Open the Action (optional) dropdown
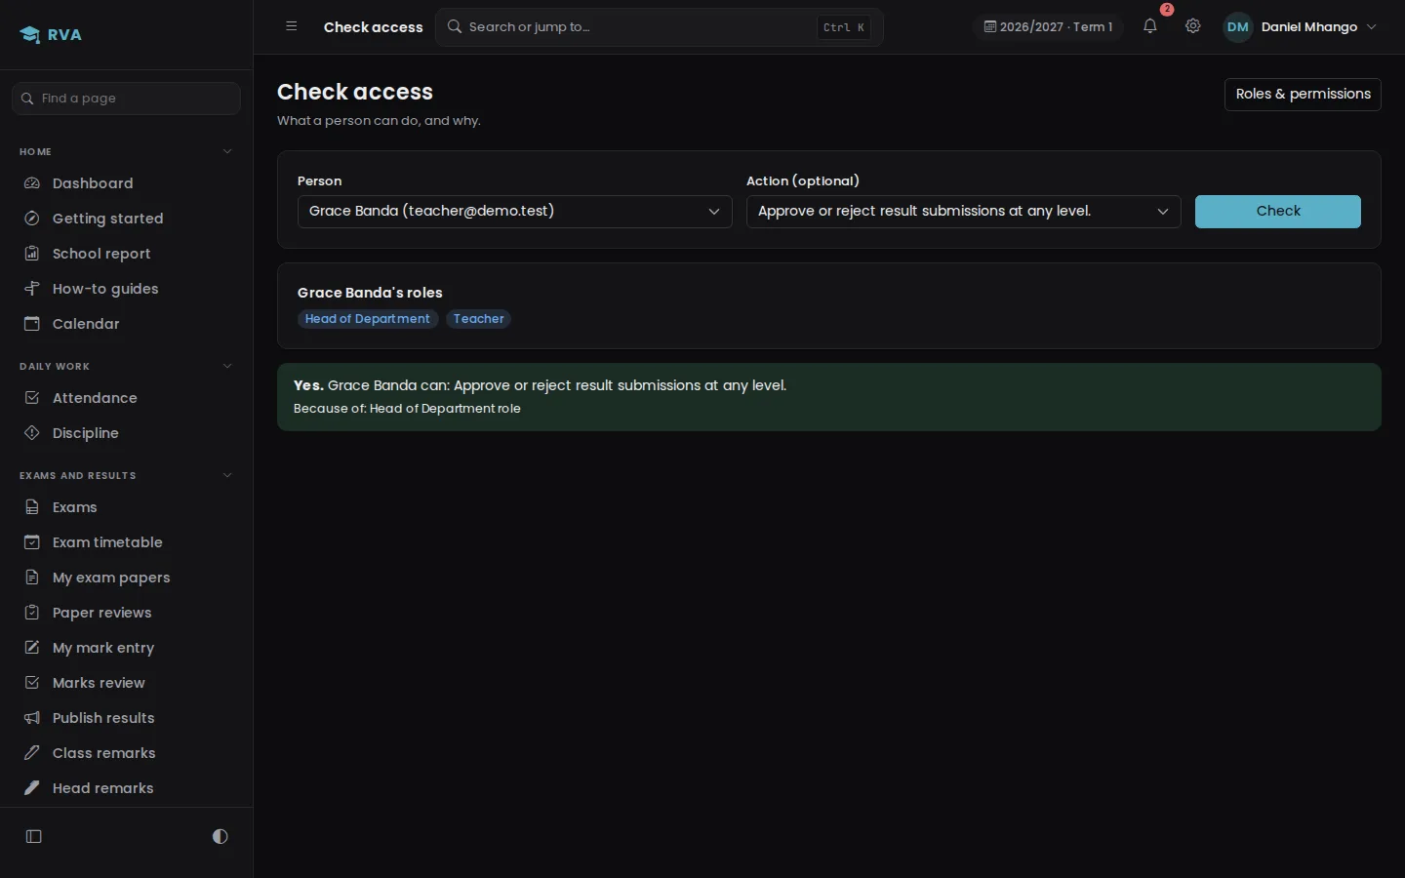 963,212
